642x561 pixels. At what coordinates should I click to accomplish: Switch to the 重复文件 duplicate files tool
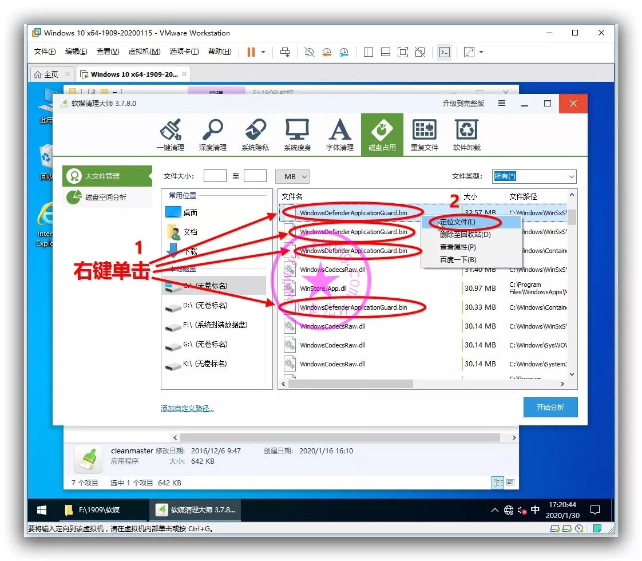click(x=424, y=135)
